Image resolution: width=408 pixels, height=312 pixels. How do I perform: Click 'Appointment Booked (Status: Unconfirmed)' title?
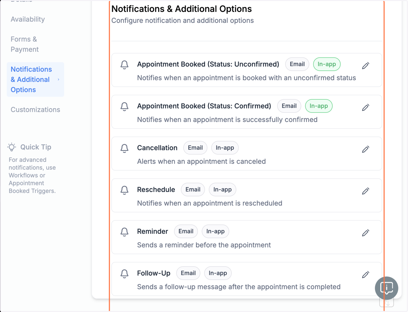pyautogui.click(x=208, y=64)
